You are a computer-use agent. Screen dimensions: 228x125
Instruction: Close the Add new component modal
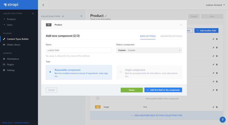181,25
